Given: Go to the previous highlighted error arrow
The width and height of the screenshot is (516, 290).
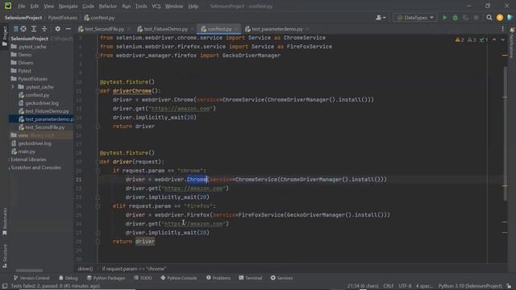Looking at the screenshot, I should coord(494,39).
